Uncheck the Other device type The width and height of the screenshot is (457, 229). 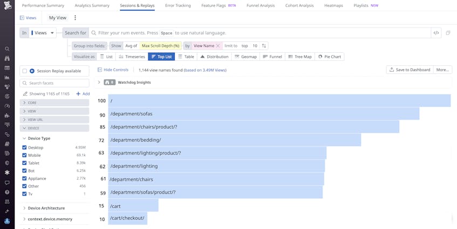[x=24, y=186]
